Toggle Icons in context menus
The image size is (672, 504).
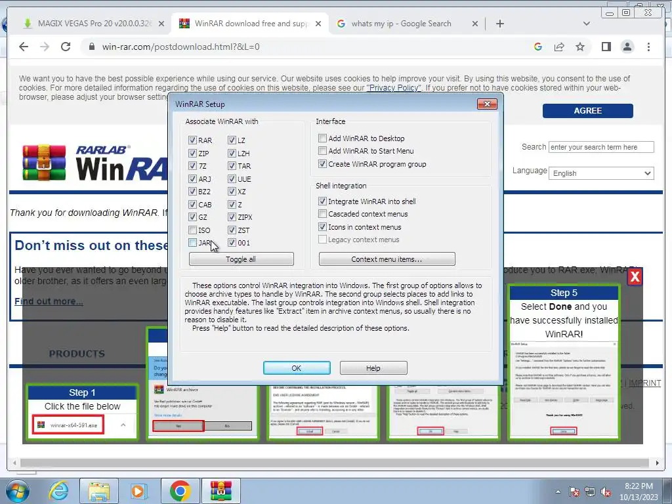point(322,226)
